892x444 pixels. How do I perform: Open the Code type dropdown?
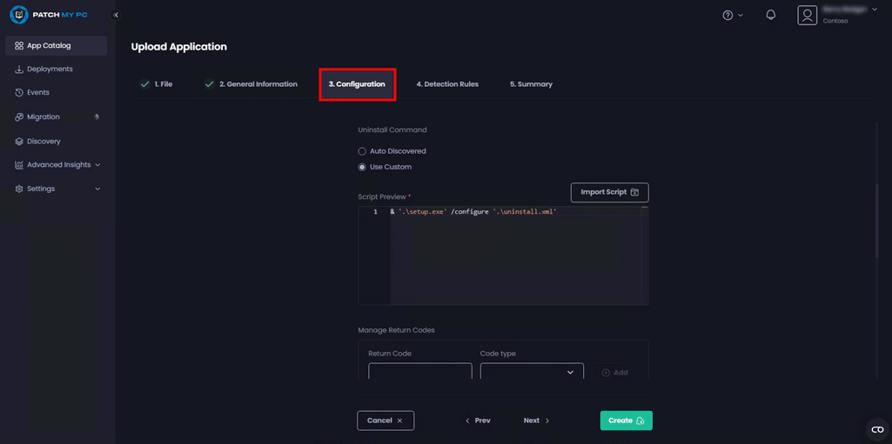[531, 372]
